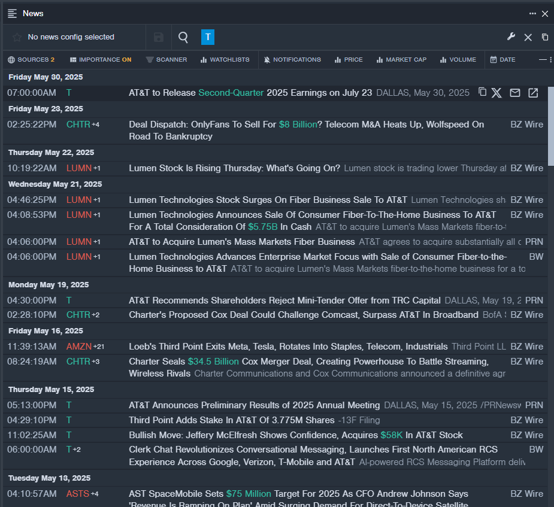Open the Watchlists filter
The image size is (554, 507).
pyautogui.click(x=225, y=60)
